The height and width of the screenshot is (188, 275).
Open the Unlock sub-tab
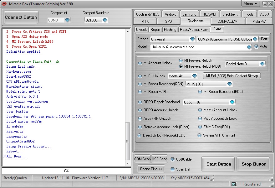[141, 30]
